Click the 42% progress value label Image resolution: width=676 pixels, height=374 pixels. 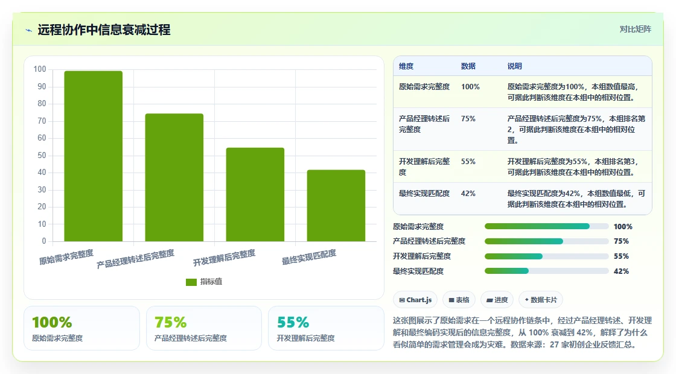click(621, 271)
